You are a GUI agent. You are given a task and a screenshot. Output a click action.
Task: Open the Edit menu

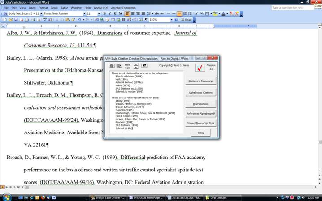[14, 8]
